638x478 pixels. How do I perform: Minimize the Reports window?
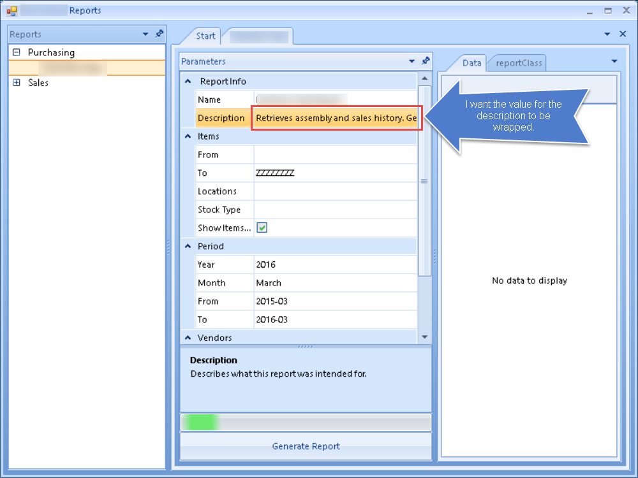[590, 11]
